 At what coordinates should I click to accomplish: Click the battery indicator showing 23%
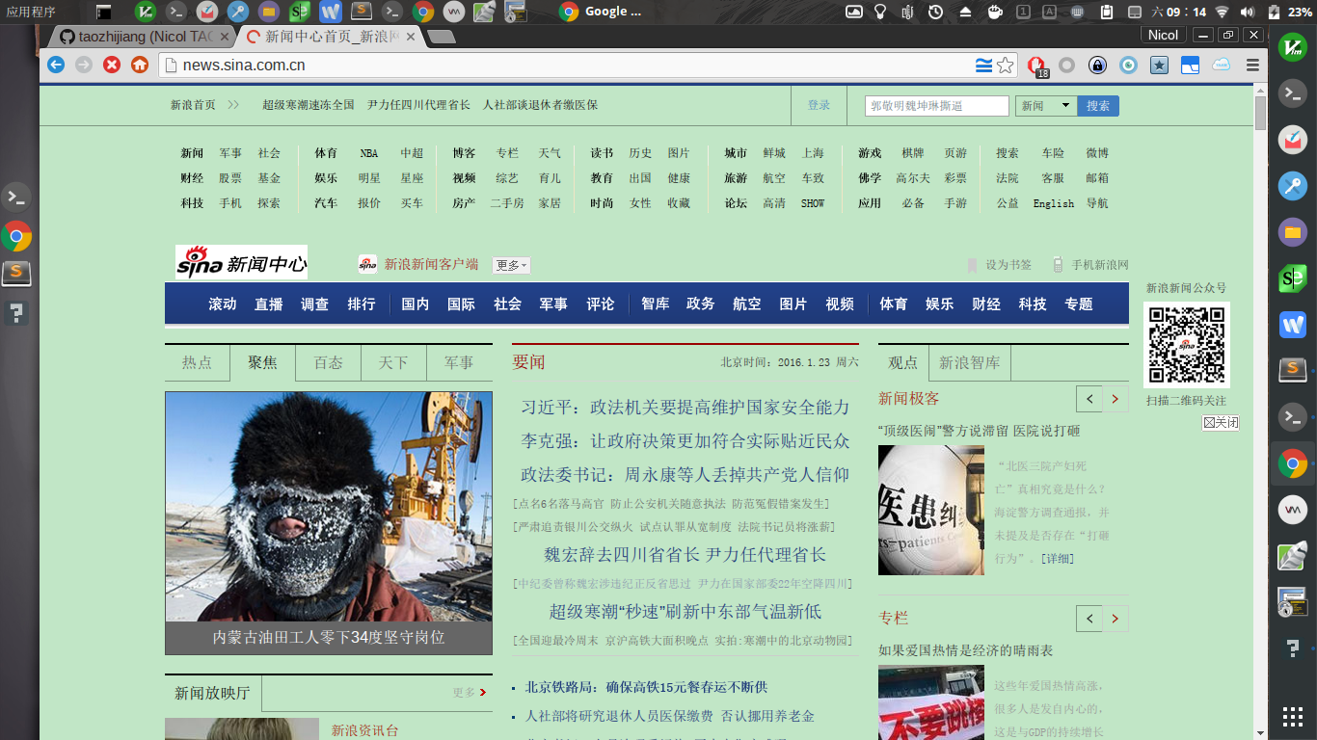(1288, 12)
